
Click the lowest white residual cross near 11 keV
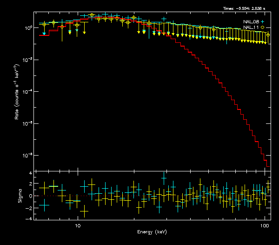click(84, 211)
